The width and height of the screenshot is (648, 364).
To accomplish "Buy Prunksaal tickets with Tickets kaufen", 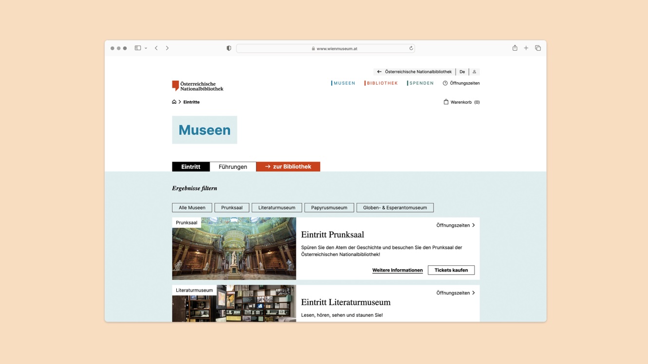I will 451,270.
